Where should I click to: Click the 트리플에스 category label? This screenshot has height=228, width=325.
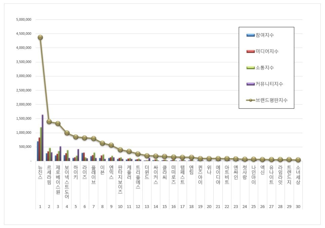tap(138, 177)
